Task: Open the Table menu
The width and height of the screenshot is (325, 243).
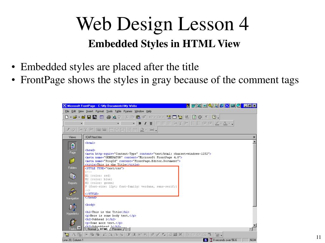Action: point(118,111)
